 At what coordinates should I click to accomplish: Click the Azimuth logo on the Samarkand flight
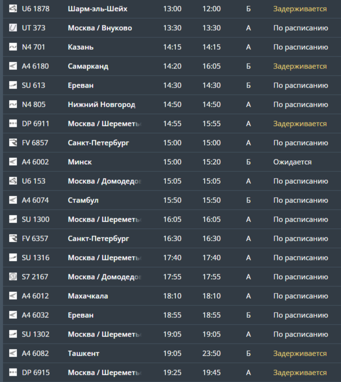pos(13,66)
